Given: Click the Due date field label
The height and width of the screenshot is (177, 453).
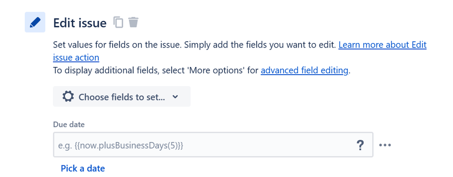Looking at the screenshot, I should [x=69, y=124].
